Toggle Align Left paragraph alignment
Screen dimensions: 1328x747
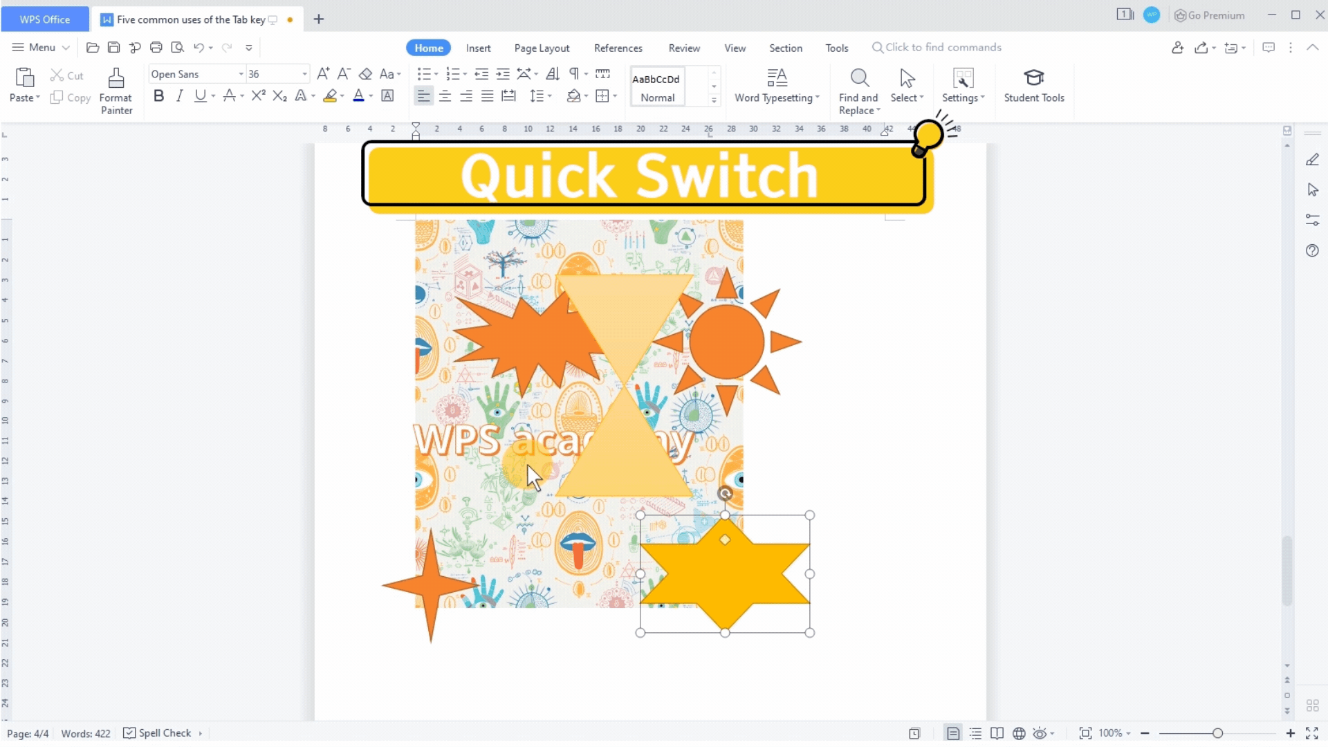tap(423, 96)
